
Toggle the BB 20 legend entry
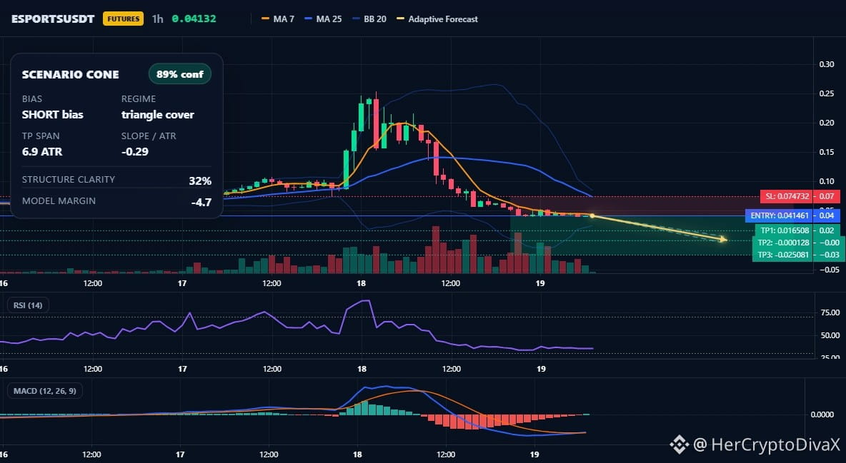pos(369,19)
